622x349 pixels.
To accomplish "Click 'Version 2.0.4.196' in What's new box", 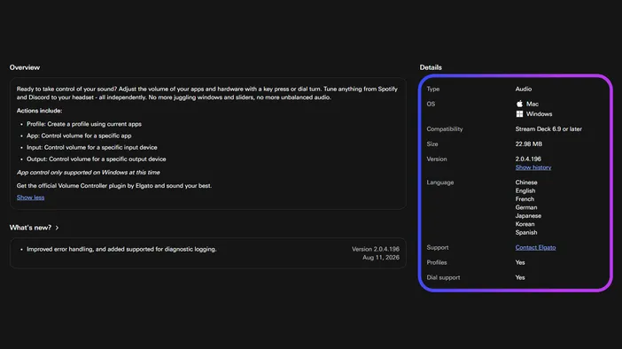I will point(376,249).
